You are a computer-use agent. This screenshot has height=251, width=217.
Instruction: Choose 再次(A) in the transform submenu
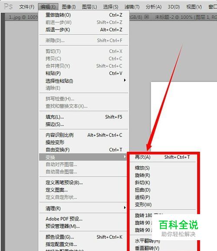tap(163, 157)
